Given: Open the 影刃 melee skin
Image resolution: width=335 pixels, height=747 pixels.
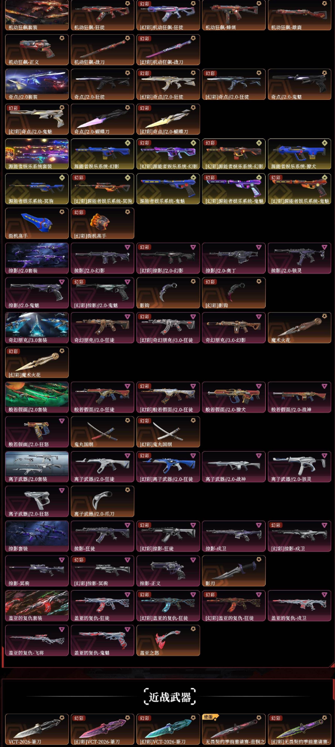Looking at the screenshot, I should 234,571.
